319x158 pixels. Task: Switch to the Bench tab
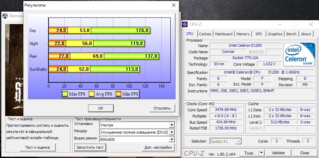(x=291, y=34)
